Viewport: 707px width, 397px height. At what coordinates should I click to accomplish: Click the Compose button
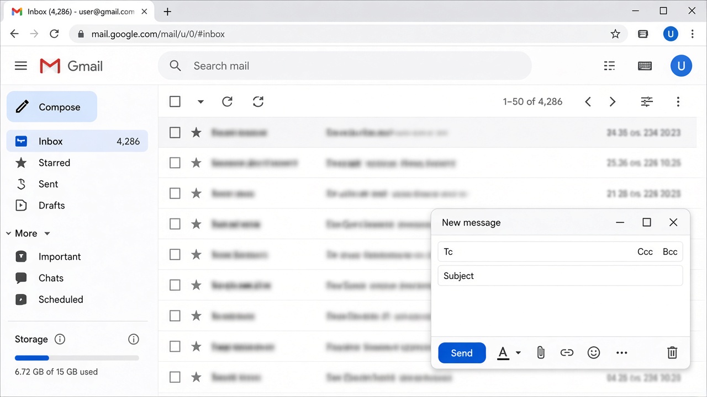pos(52,107)
